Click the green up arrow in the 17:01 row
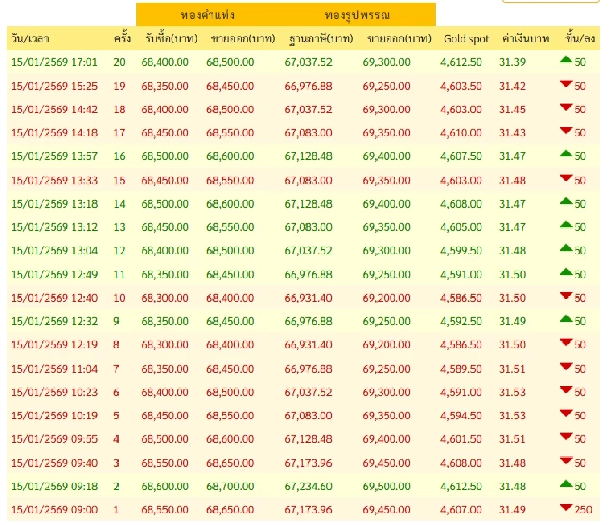Image resolution: width=613 pixels, height=525 pixels. pos(566,60)
